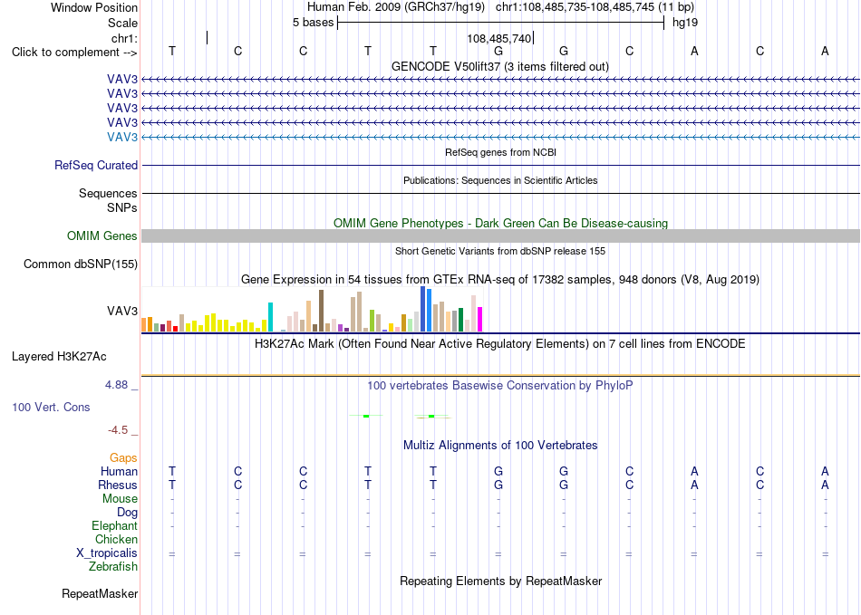
Task: Click the OMIM Genes track label
Action: [x=102, y=235]
